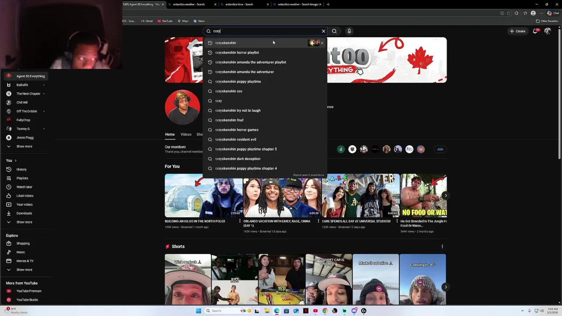The image size is (562, 316).
Task: Advance Shorts shelf with right arrow
Action: tap(446, 287)
